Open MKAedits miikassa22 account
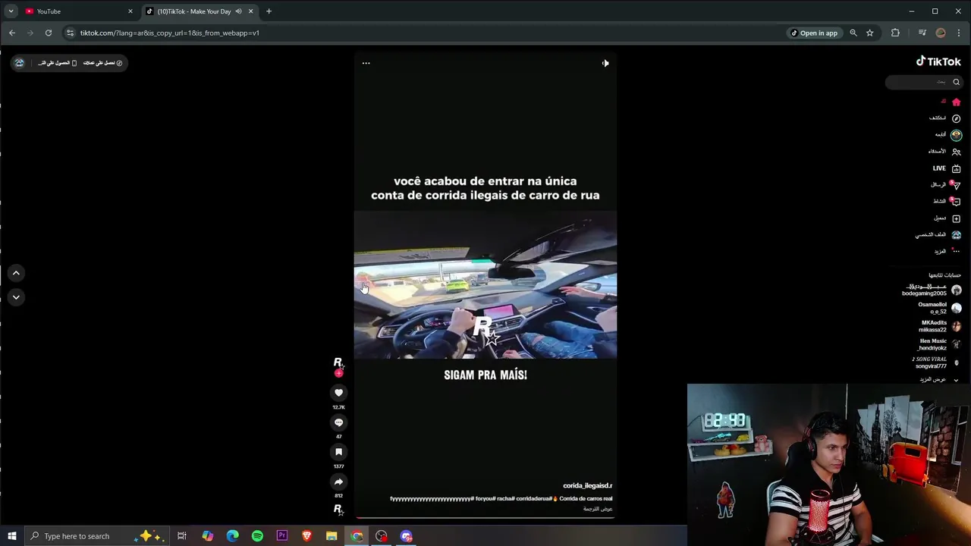The height and width of the screenshot is (546, 971). tap(940, 326)
